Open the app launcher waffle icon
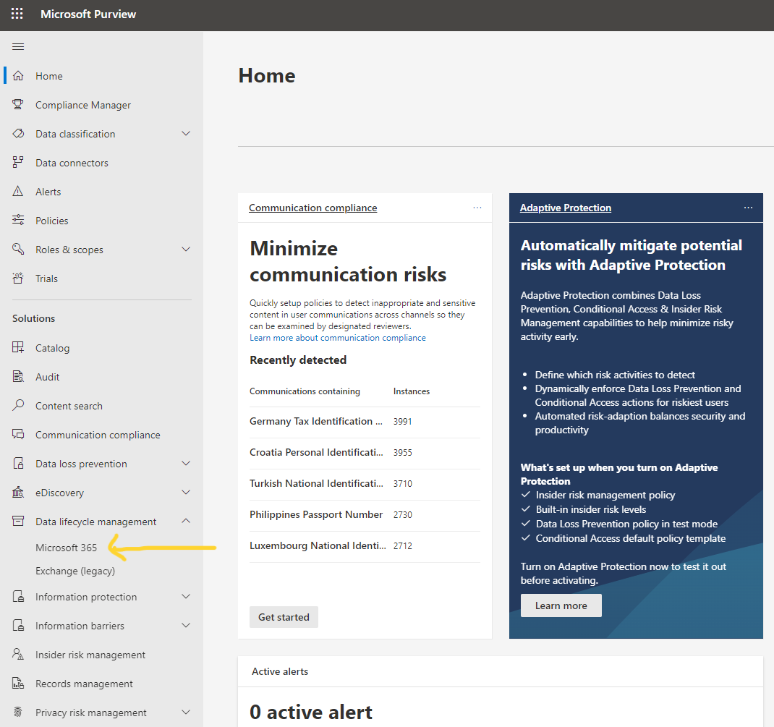 point(17,14)
